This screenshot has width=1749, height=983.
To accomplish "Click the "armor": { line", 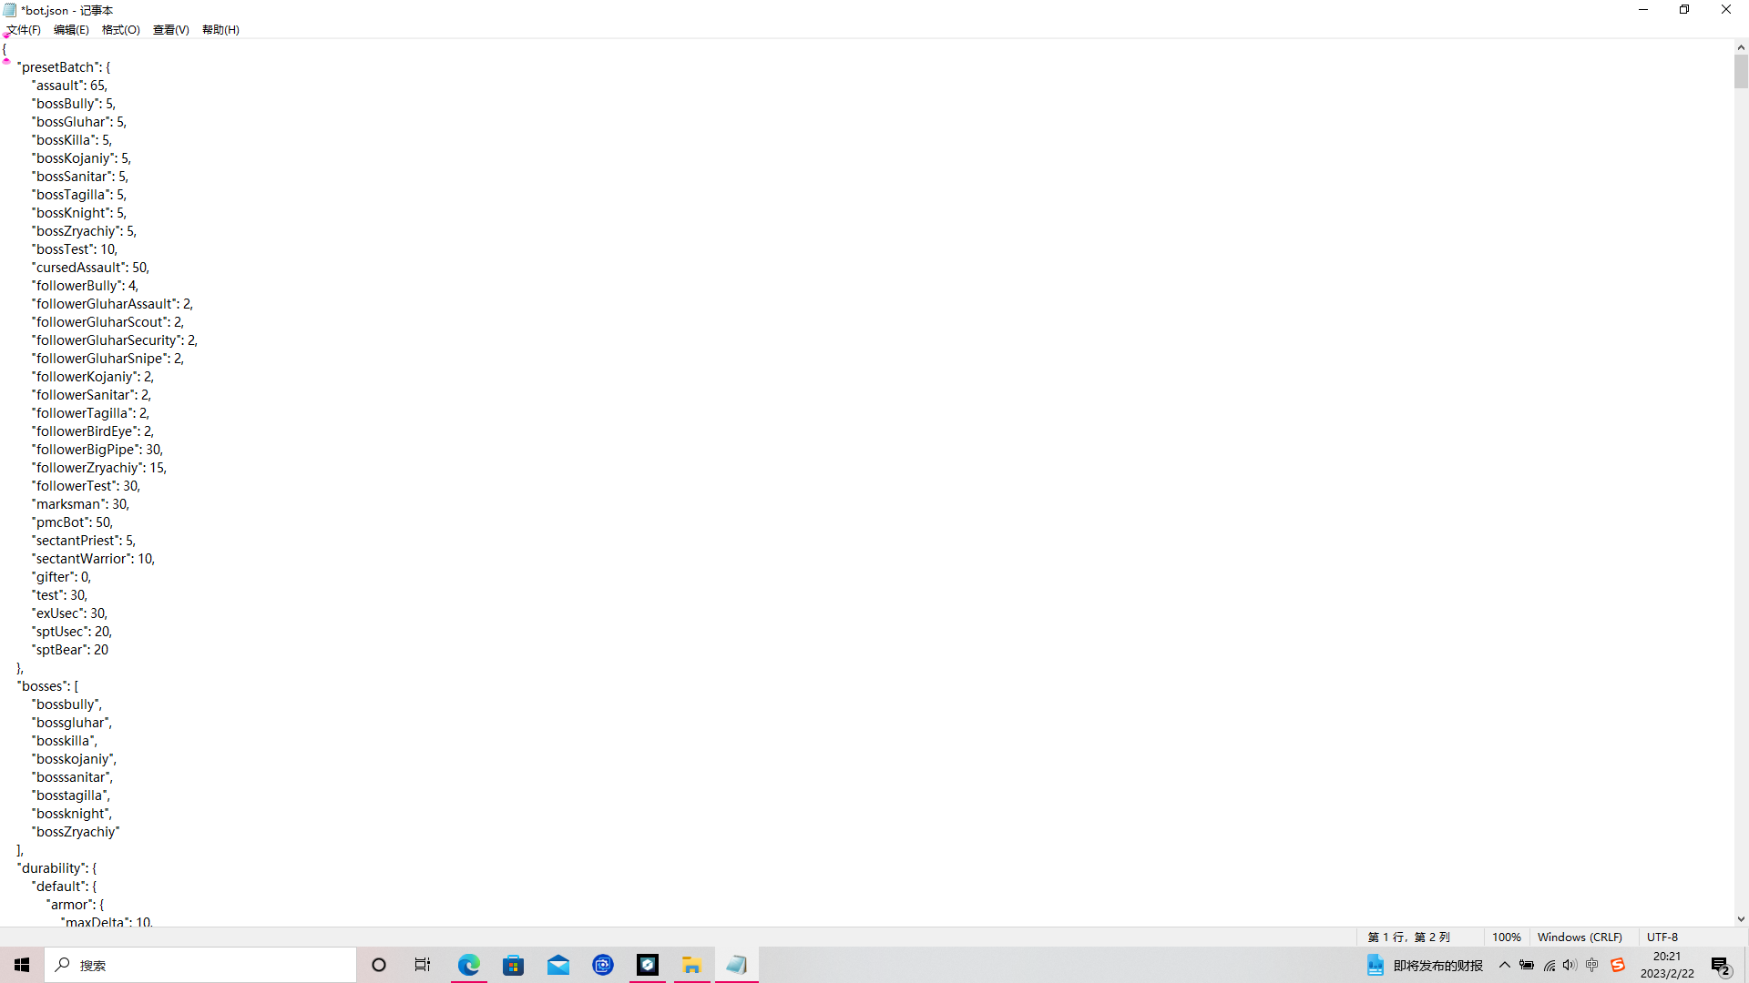I will [76, 905].
